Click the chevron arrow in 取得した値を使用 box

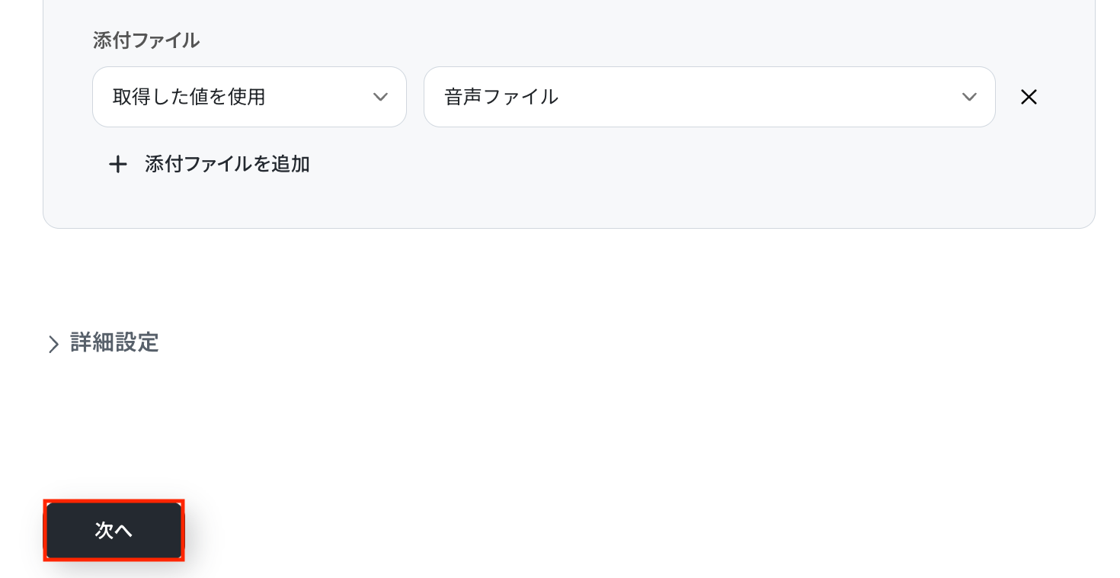tap(380, 97)
